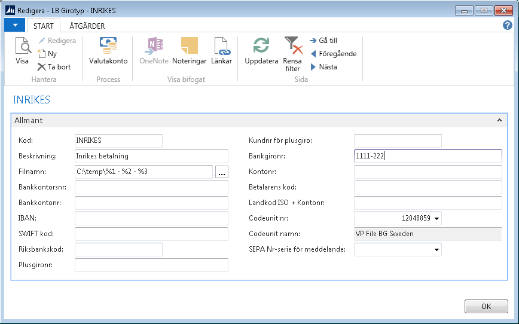
Task: Click the OK button
Action: 486,307
